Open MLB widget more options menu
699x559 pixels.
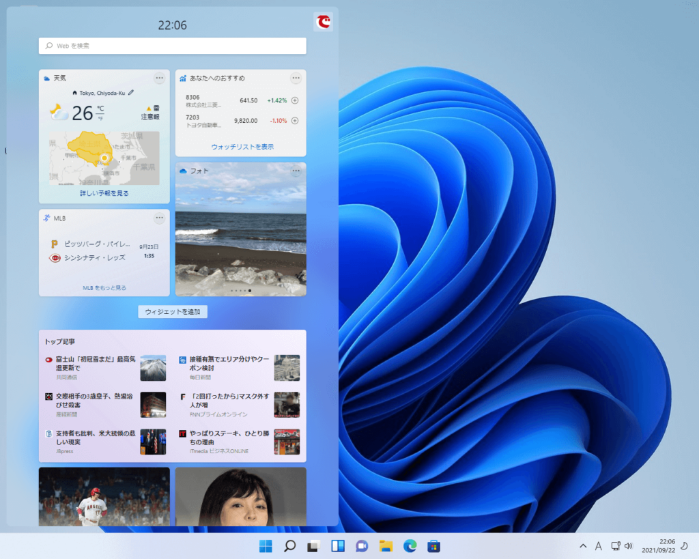click(159, 218)
